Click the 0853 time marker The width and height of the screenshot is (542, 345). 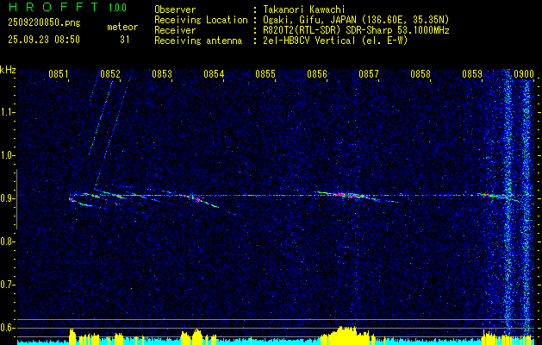[x=162, y=74]
